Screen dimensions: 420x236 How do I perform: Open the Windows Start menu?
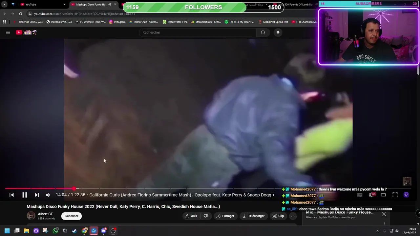(7, 231)
